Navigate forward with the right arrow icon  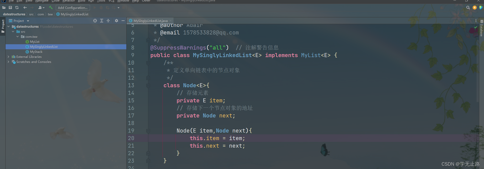pos(32,8)
